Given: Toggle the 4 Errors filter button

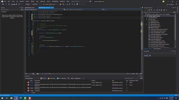Looking at the screenshot, I should 43,78.
